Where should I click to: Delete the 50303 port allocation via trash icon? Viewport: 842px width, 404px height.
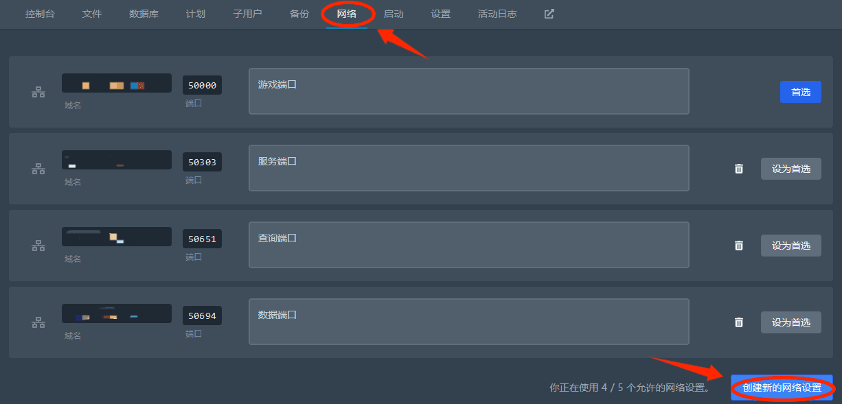[x=739, y=169]
